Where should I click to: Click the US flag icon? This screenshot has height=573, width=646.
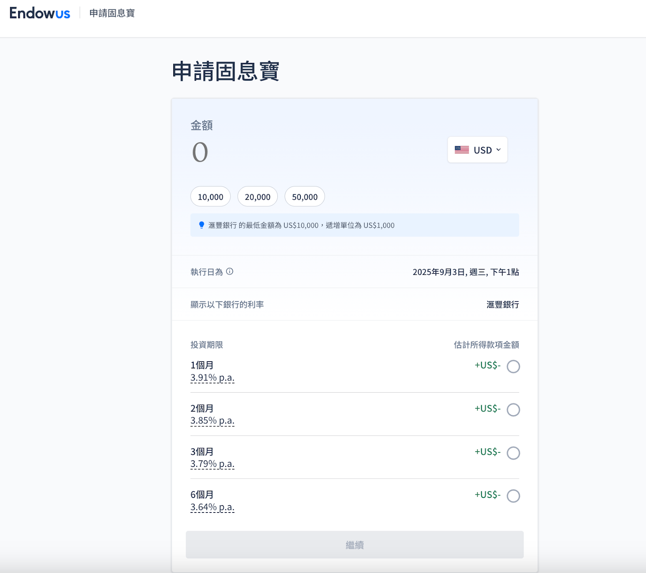click(461, 150)
